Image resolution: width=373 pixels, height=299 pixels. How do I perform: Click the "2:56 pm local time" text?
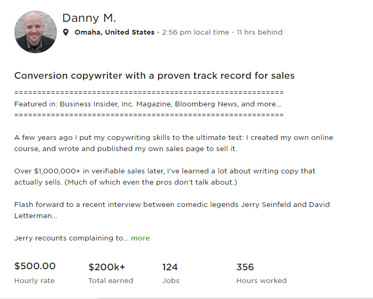(x=195, y=32)
